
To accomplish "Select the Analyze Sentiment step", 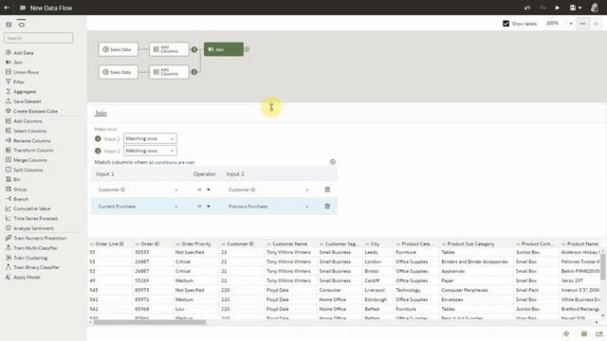I will click(x=29, y=228).
